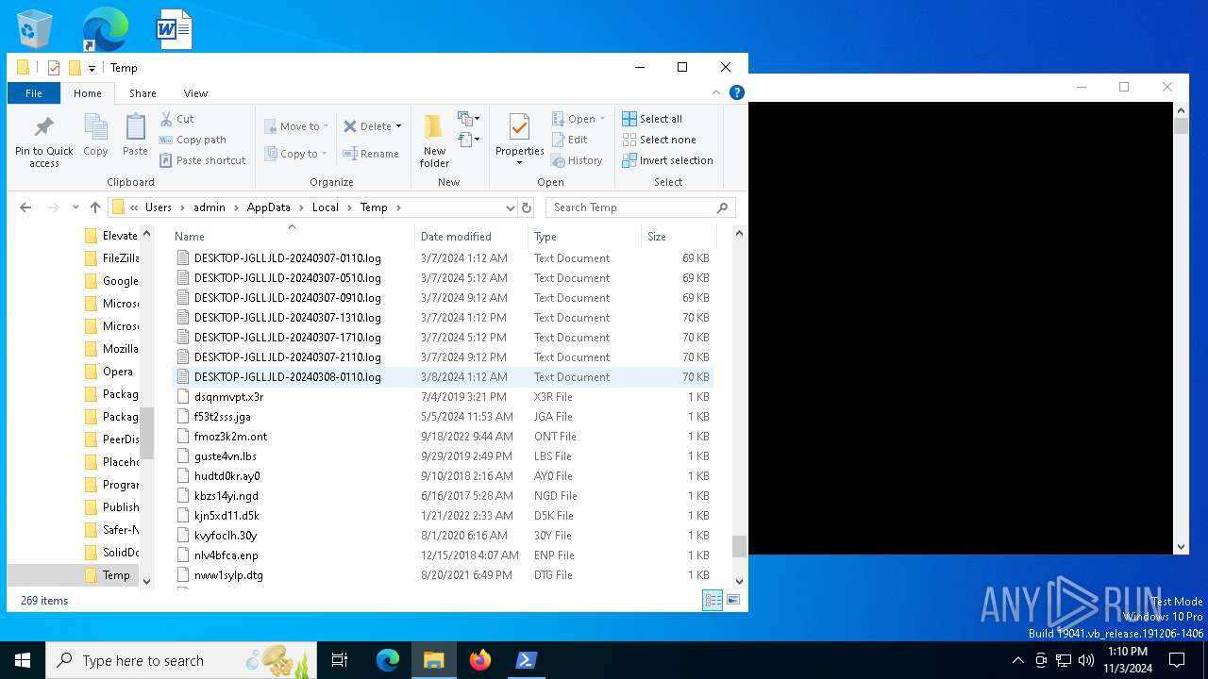Viewport: 1208px width, 679px height.
Task: Select Temp folder in navigation tree
Action: [x=107, y=575]
